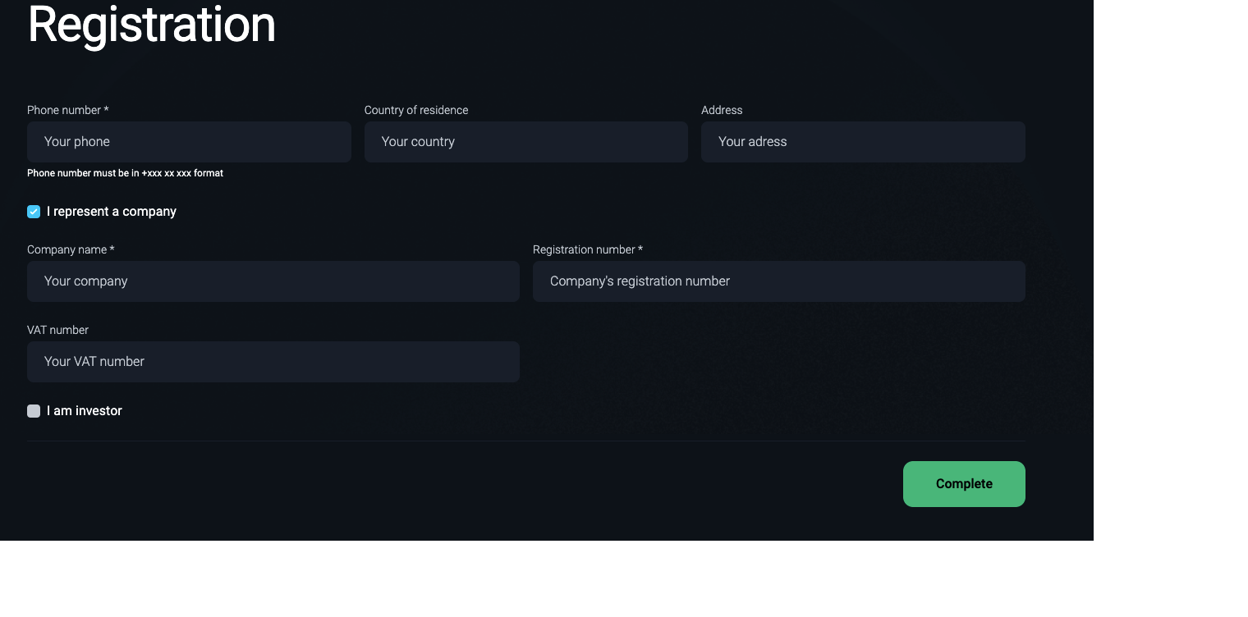
Task: Click the 'Phone number *' field label
Action: click(x=67, y=110)
